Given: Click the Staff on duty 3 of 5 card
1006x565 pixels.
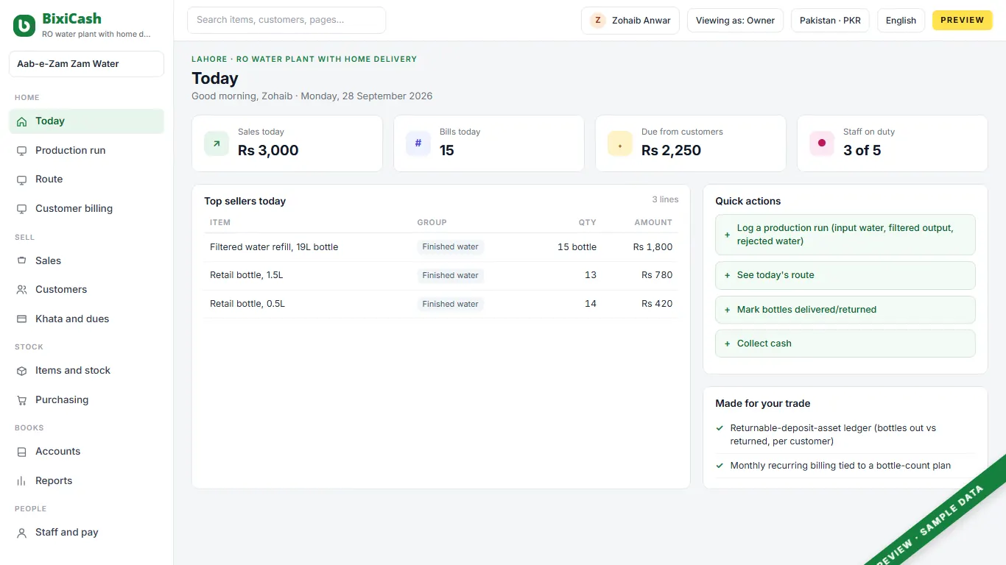Looking at the screenshot, I should pyautogui.click(x=893, y=143).
